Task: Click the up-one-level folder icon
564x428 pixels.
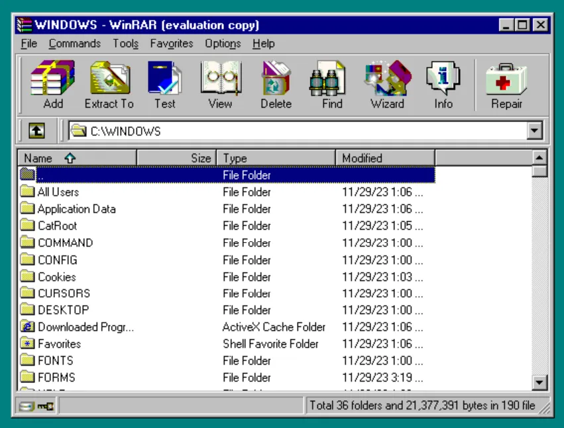Action: tap(36, 130)
